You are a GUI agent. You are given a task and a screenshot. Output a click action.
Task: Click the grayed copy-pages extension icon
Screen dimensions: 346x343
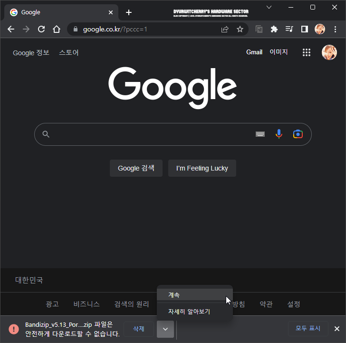pyautogui.click(x=259, y=29)
